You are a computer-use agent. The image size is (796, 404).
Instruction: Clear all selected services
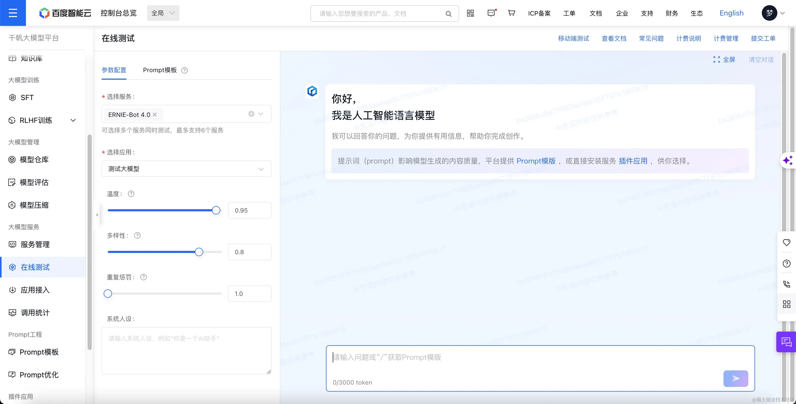251,114
